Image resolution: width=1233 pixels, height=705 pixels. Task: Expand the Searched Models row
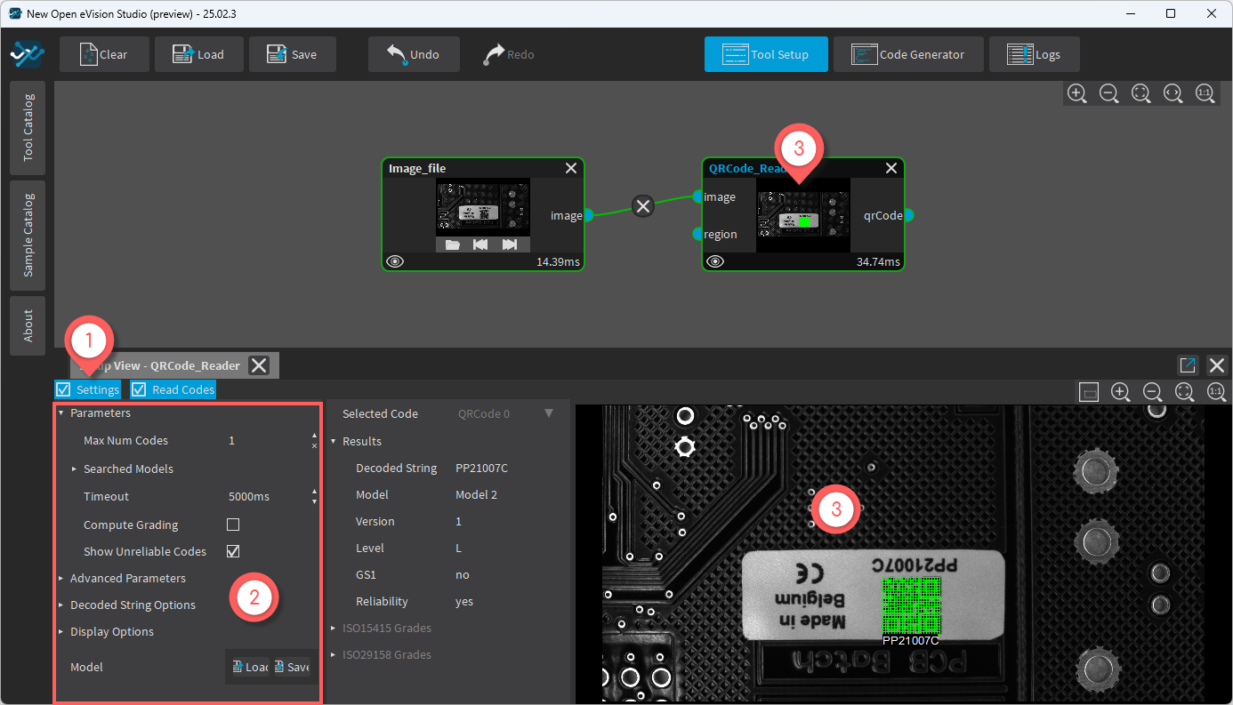(75, 469)
